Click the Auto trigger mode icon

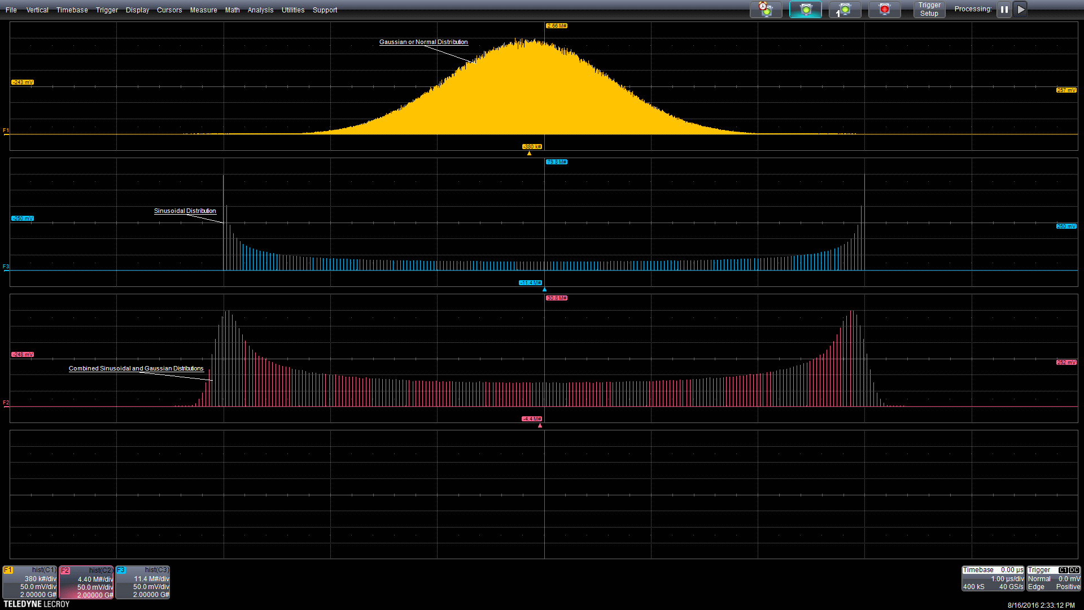click(766, 10)
